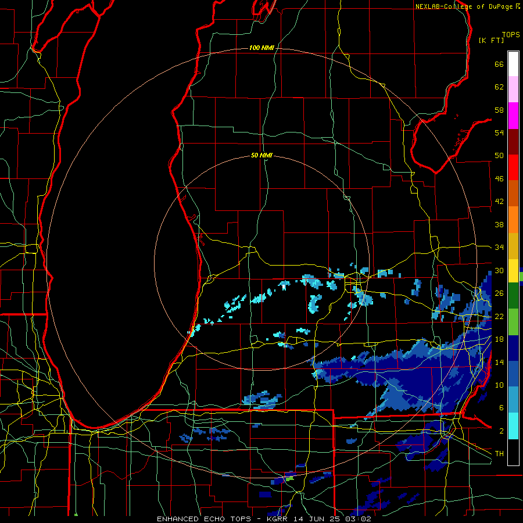Click the "TOPS" legend heading

511,35
